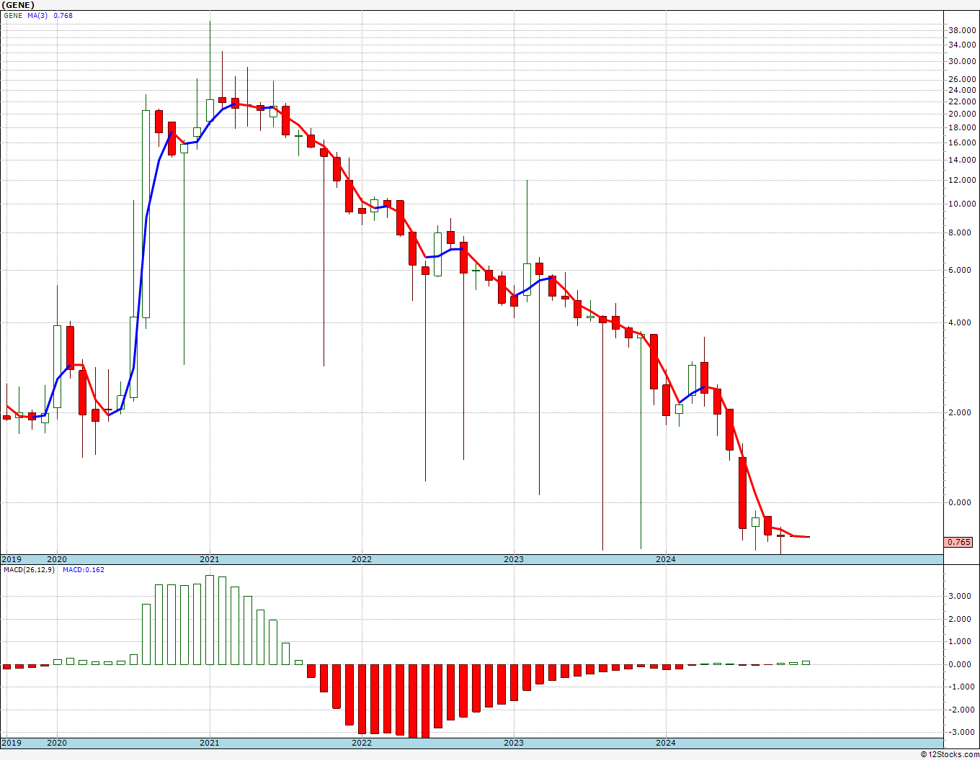Click the 24.000 price axis label
The height and width of the screenshot is (760, 980).
962,90
